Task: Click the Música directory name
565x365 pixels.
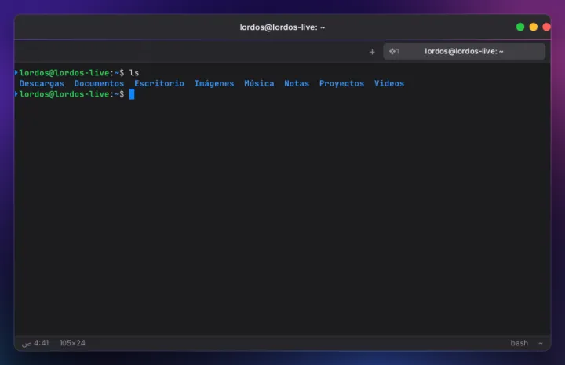Action: (x=259, y=83)
